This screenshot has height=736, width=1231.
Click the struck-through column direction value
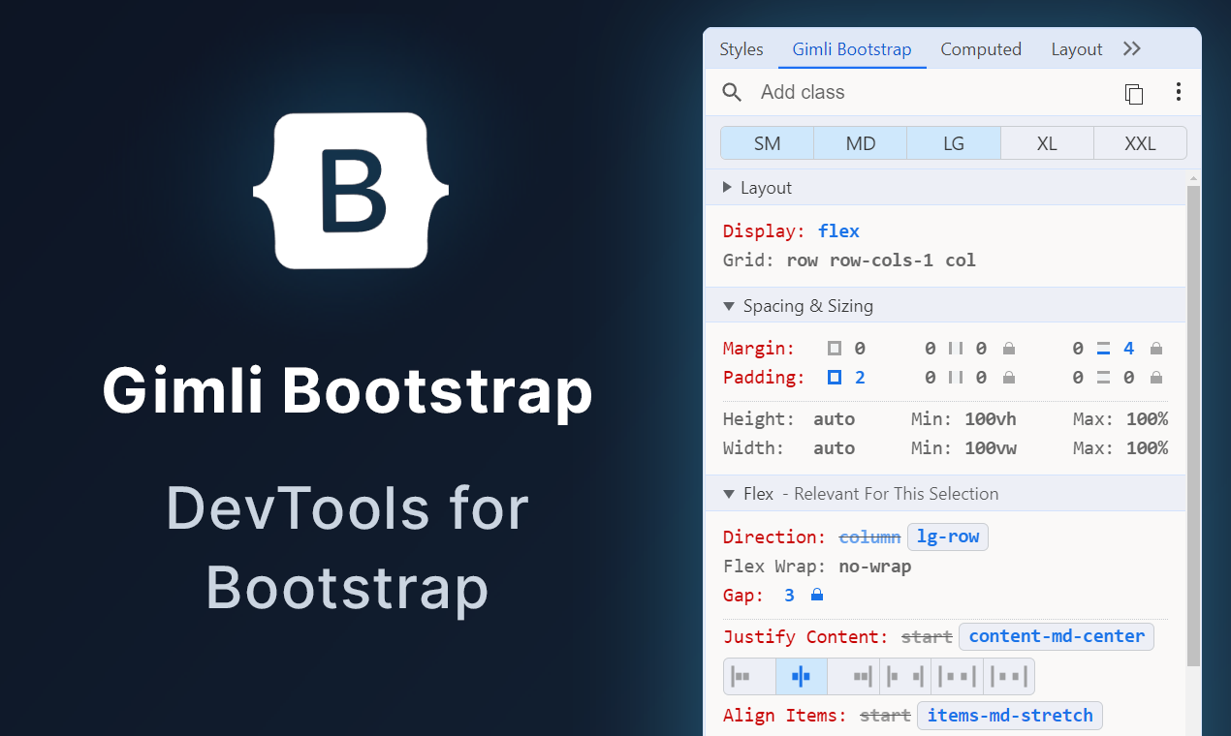click(869, 537)
